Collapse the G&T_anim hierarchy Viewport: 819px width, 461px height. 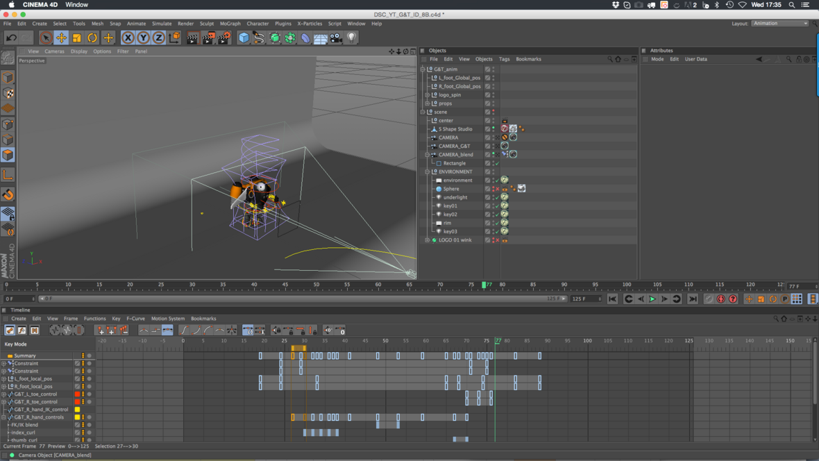point(423,69)
